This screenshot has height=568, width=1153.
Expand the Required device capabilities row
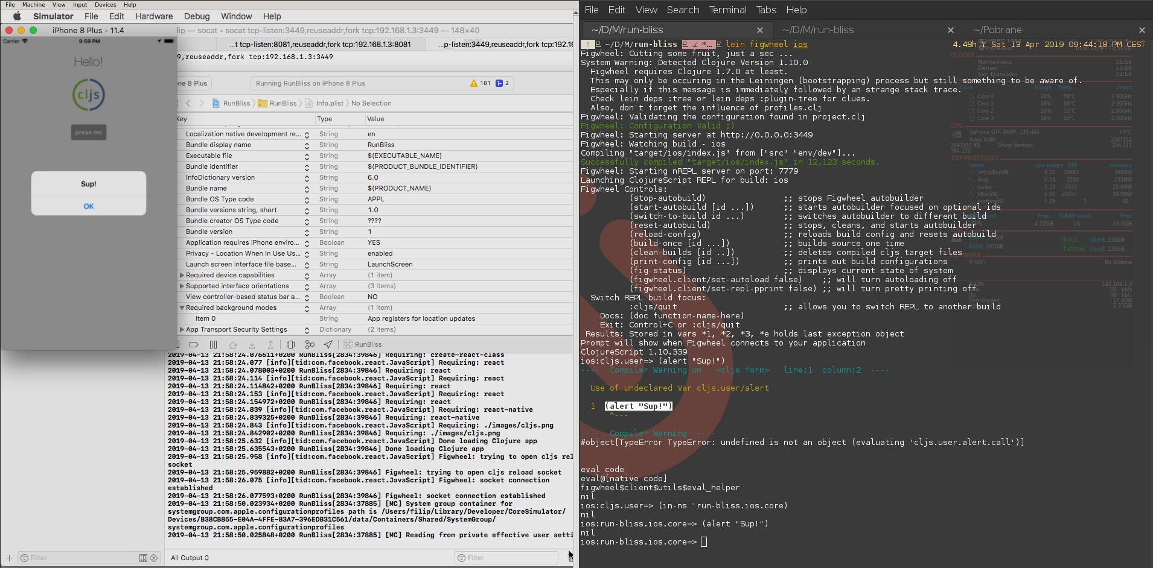click(x=182, y=275)
